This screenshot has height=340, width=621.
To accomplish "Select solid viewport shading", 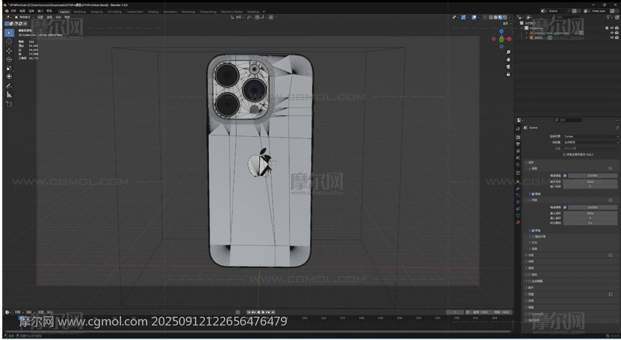I will click(496, 17).
